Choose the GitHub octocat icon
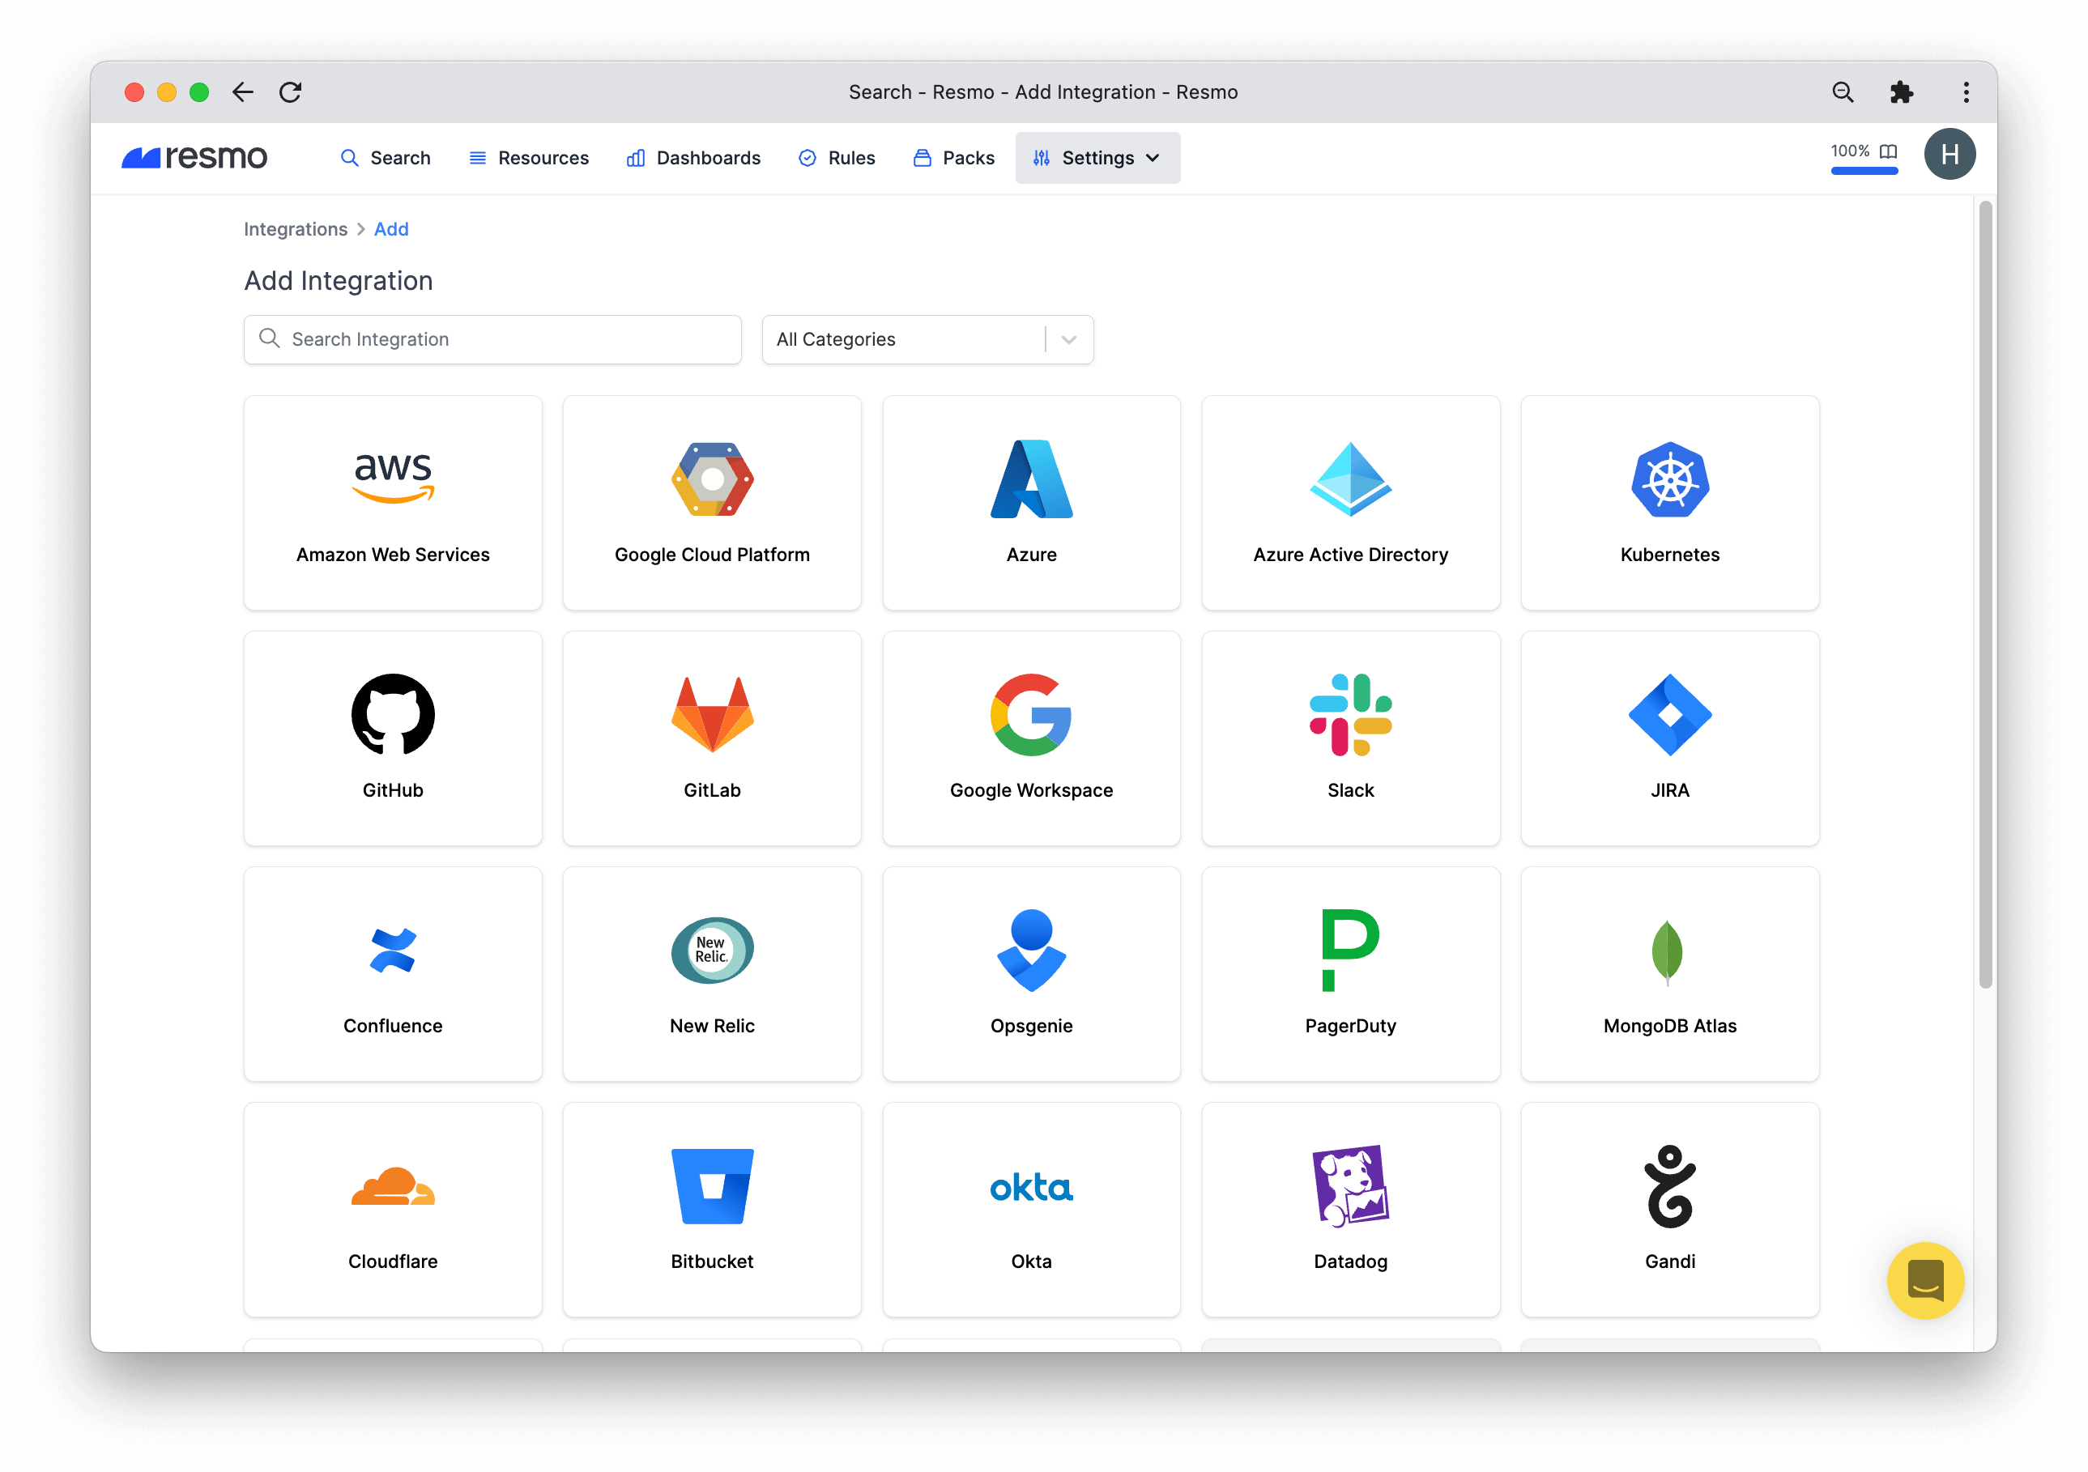Viewport: 2088px width, 1472px height. pos(393,713)
